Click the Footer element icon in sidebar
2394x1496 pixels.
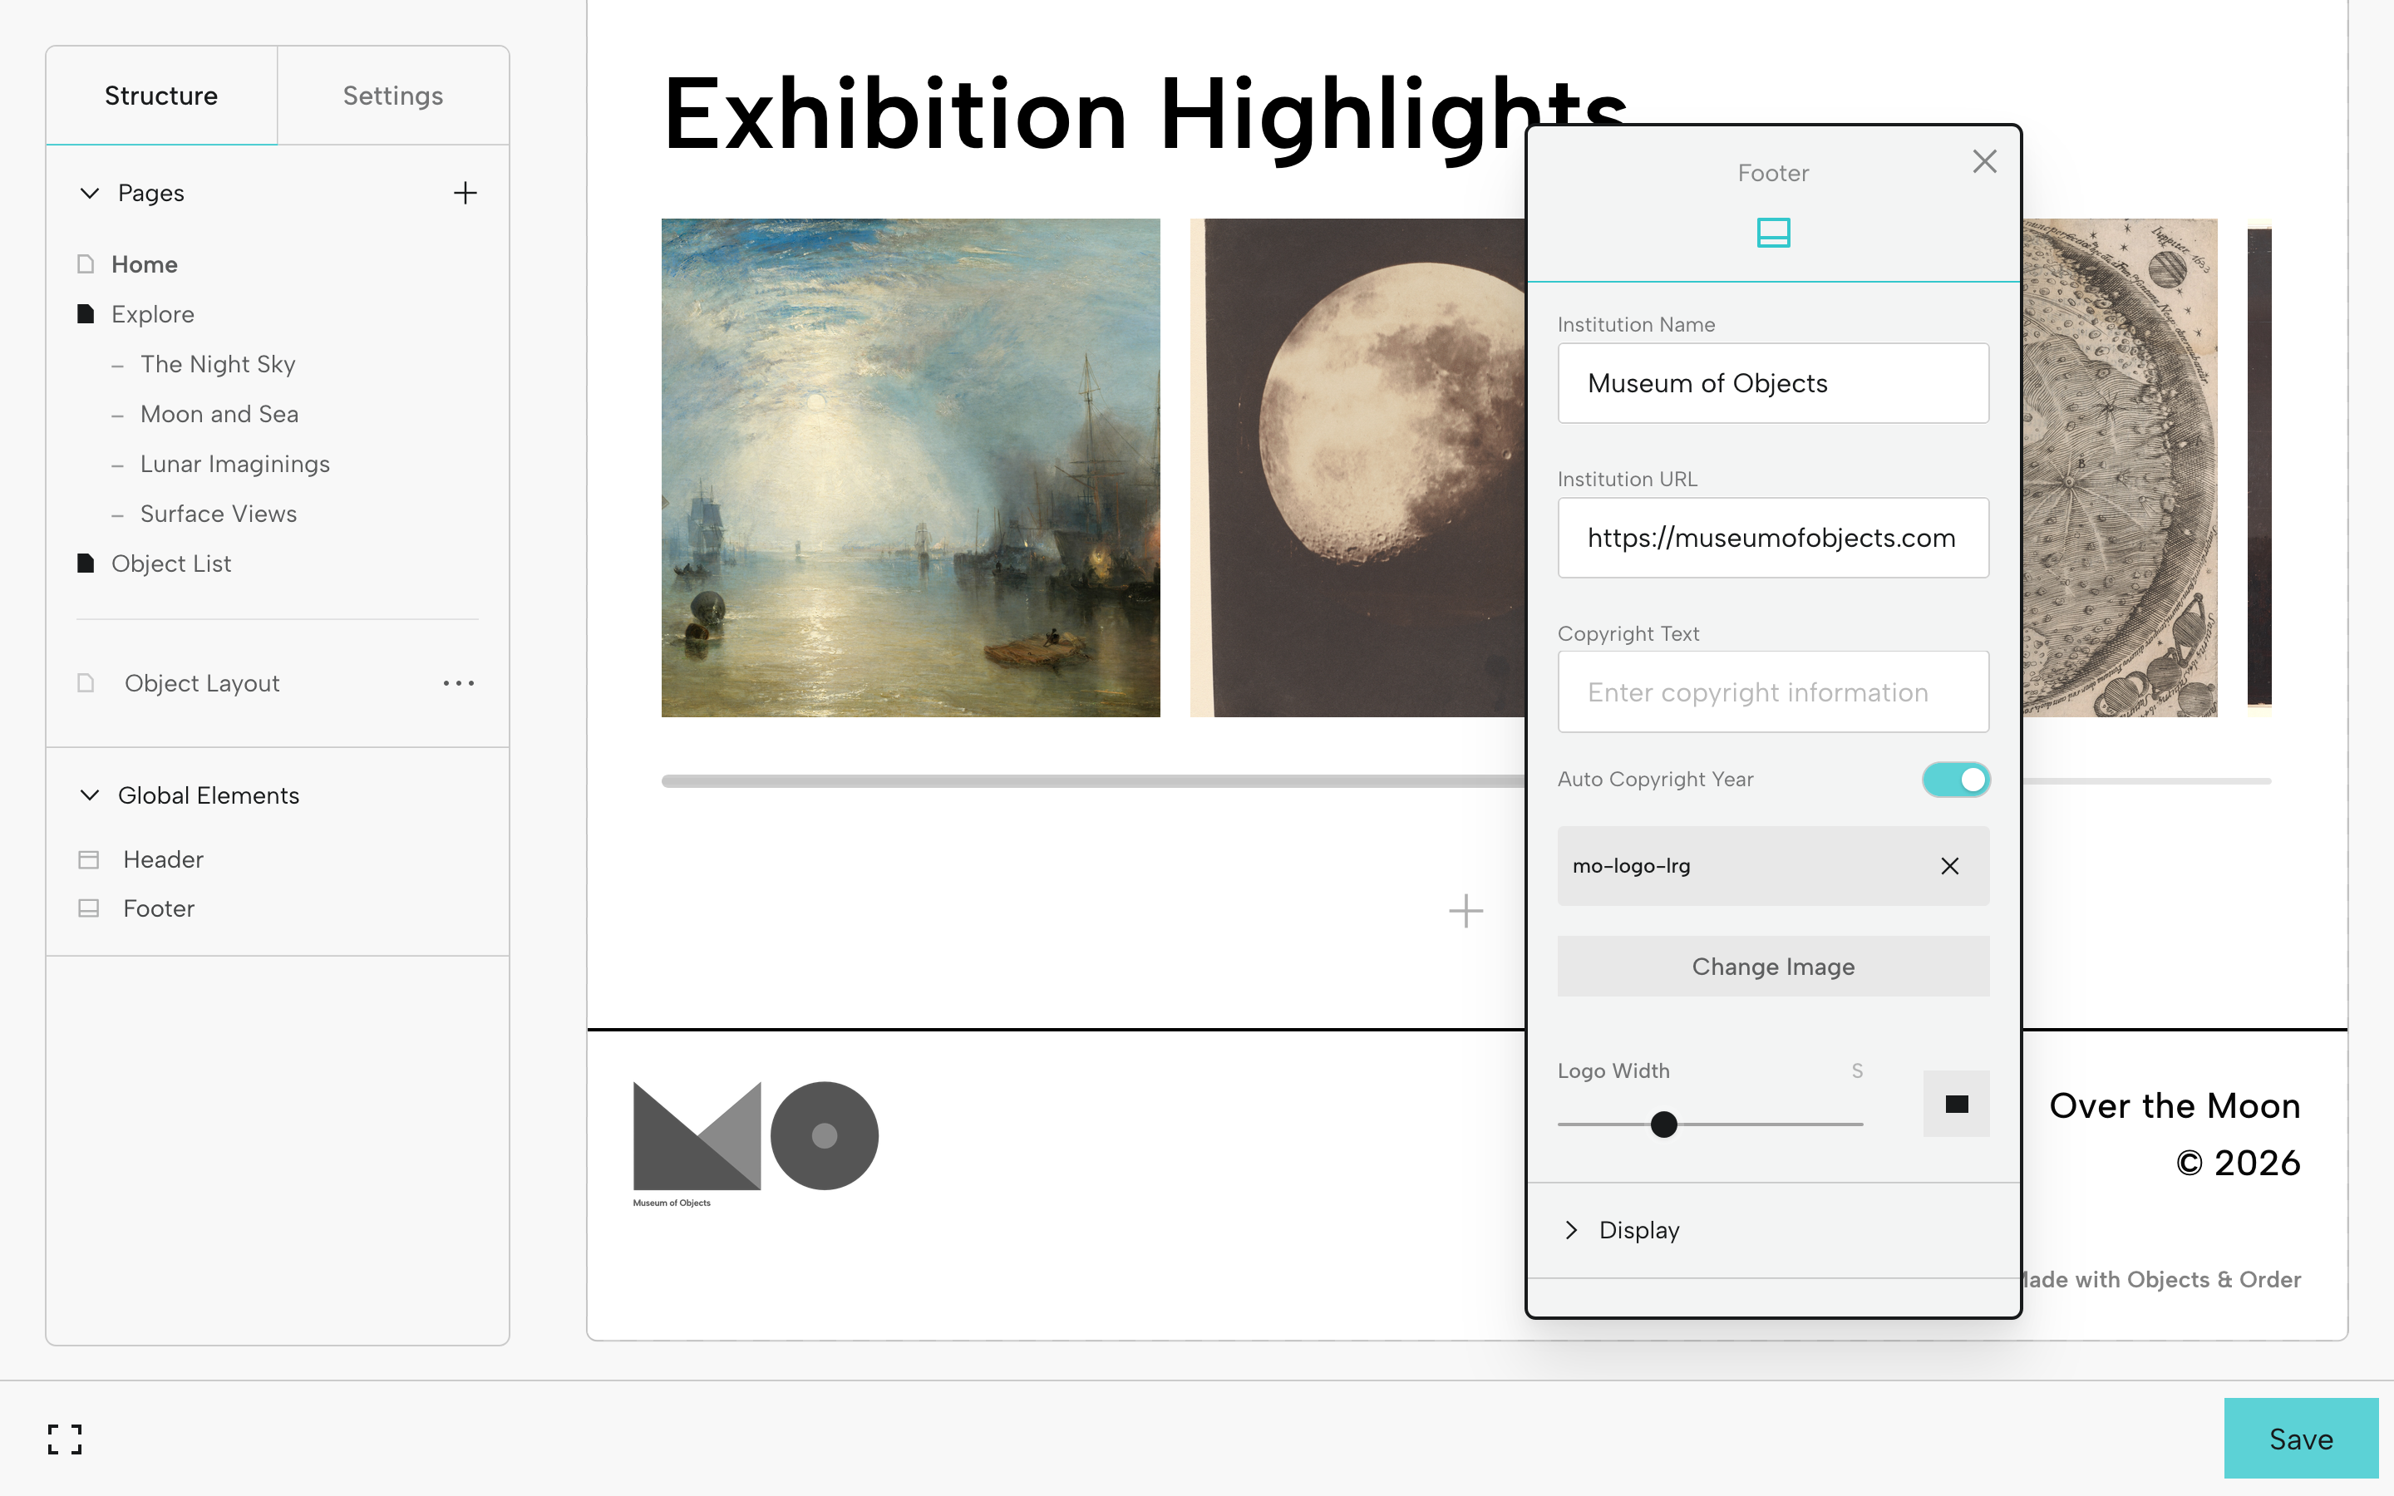tap(88, 908)
